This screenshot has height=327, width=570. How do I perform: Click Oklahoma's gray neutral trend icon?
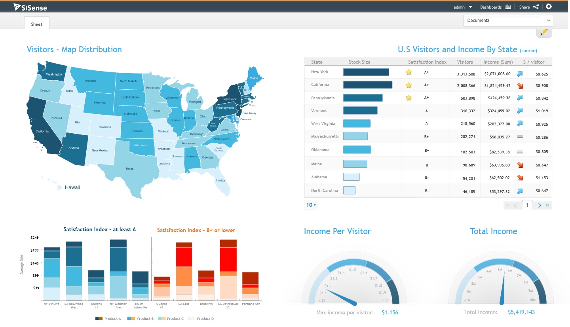pyautogui.click(x=520, y=151)
